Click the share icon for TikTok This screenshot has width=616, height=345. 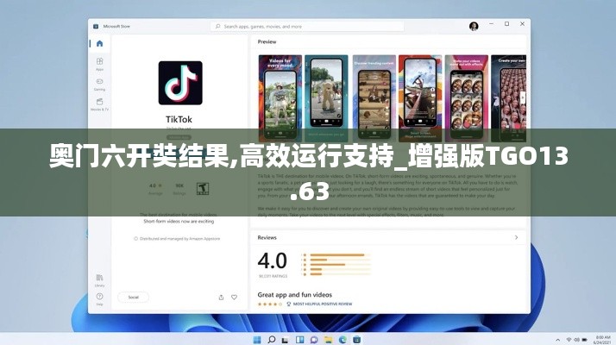click(221, 298)
